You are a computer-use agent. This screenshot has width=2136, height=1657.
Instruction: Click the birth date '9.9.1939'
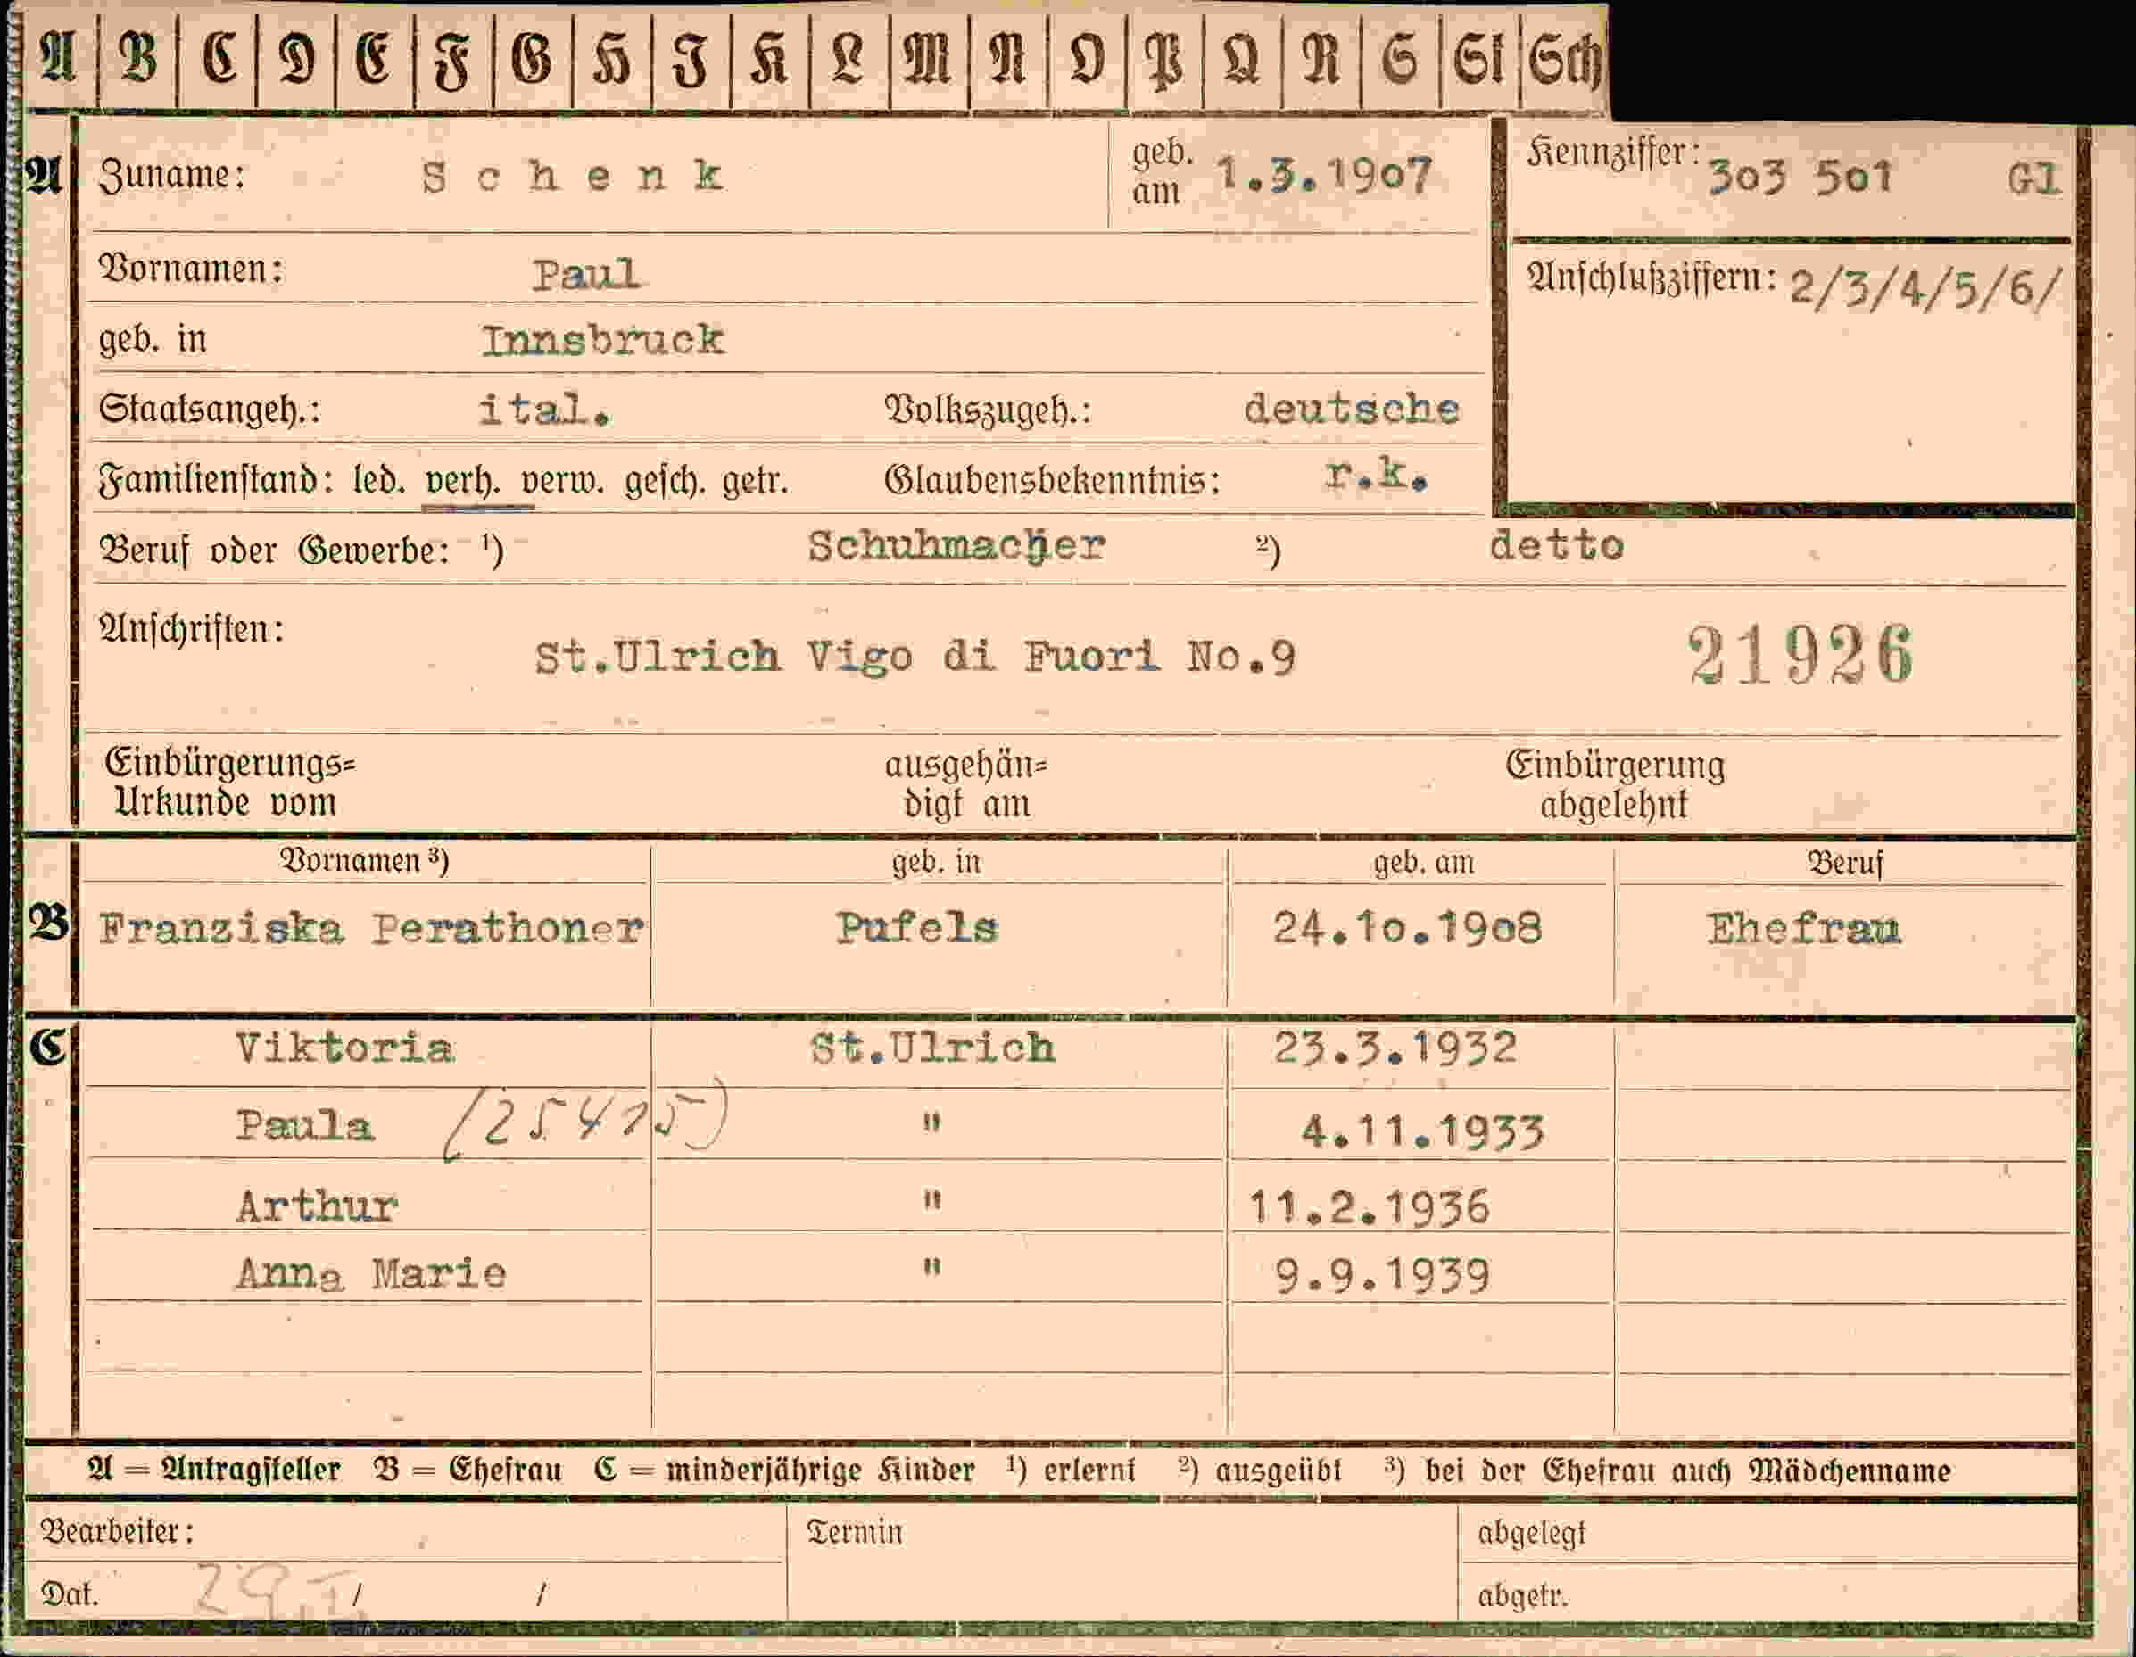point(1382,1275)
